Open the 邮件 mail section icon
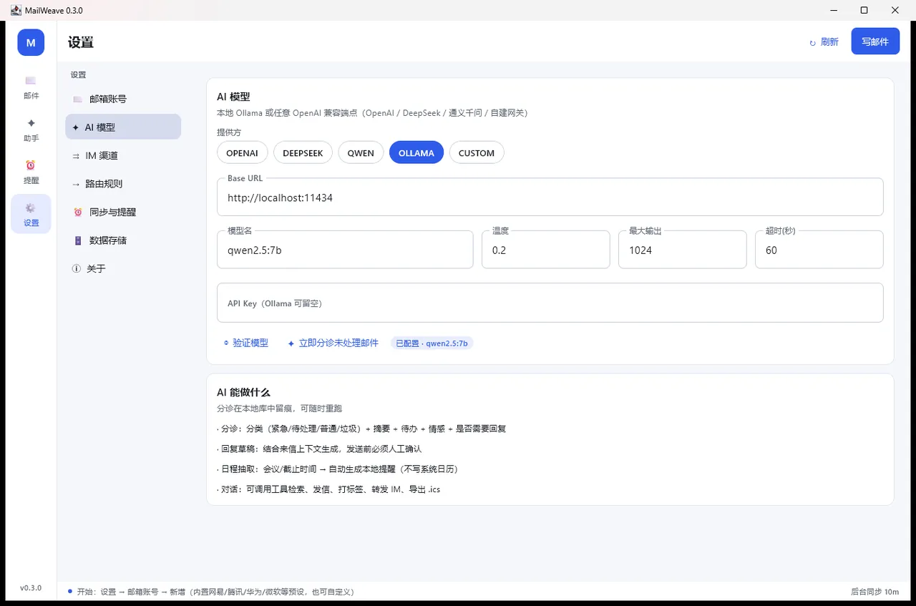Image resolution: width=916 pixels, height=606 pixels. (x=31, y=80)
